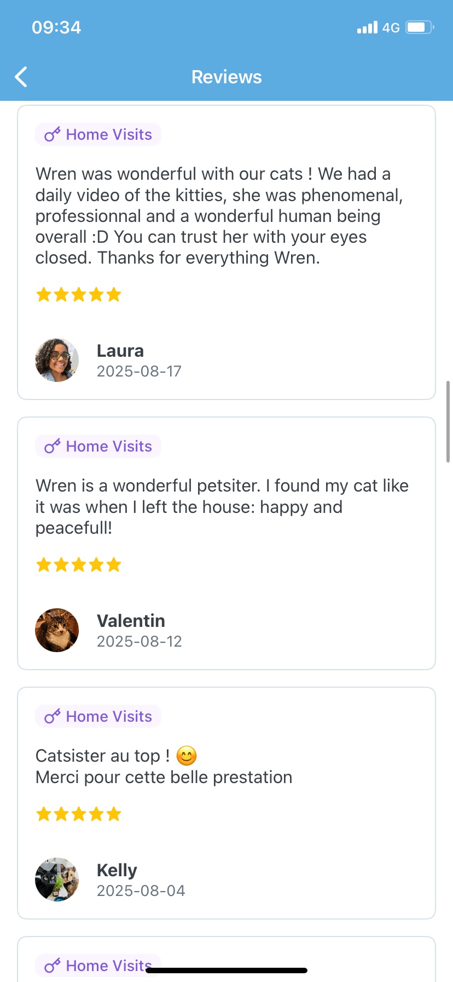Tap the reviewer name Laura
The height and width of the screenshot is (982, 453).
[x=120, y=351]
